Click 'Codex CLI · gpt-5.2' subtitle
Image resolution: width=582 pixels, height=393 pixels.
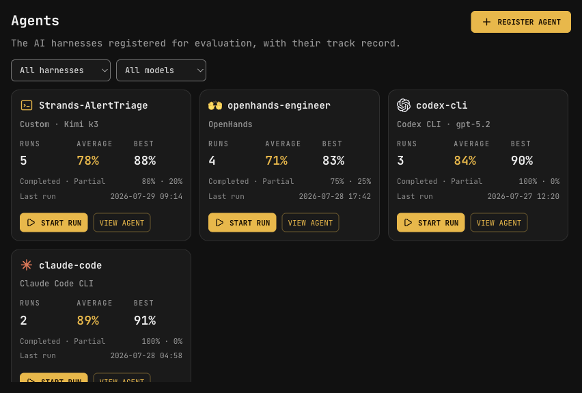(x=443, y=124)
